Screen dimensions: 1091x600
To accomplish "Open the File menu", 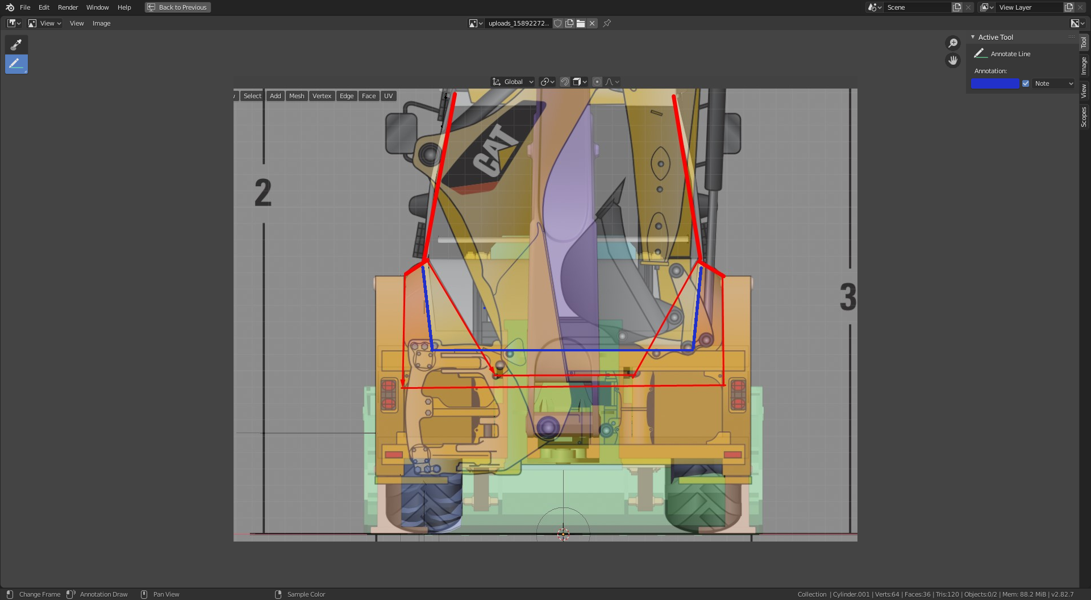I will point(25,7).
